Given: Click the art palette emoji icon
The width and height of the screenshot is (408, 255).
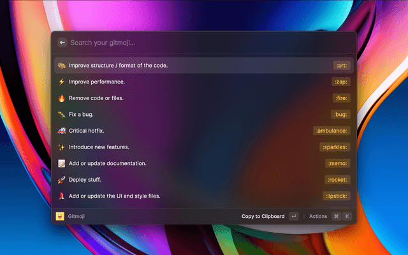Looking at the screenshot, I should click(x=61, y=65).
